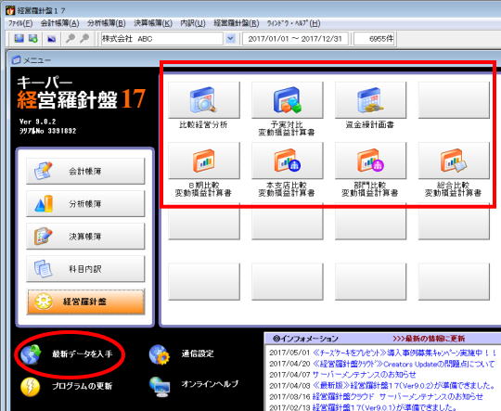The image size is (501, 411).
Task: Click the 通信設定 label
Action: tap(198, 353)
